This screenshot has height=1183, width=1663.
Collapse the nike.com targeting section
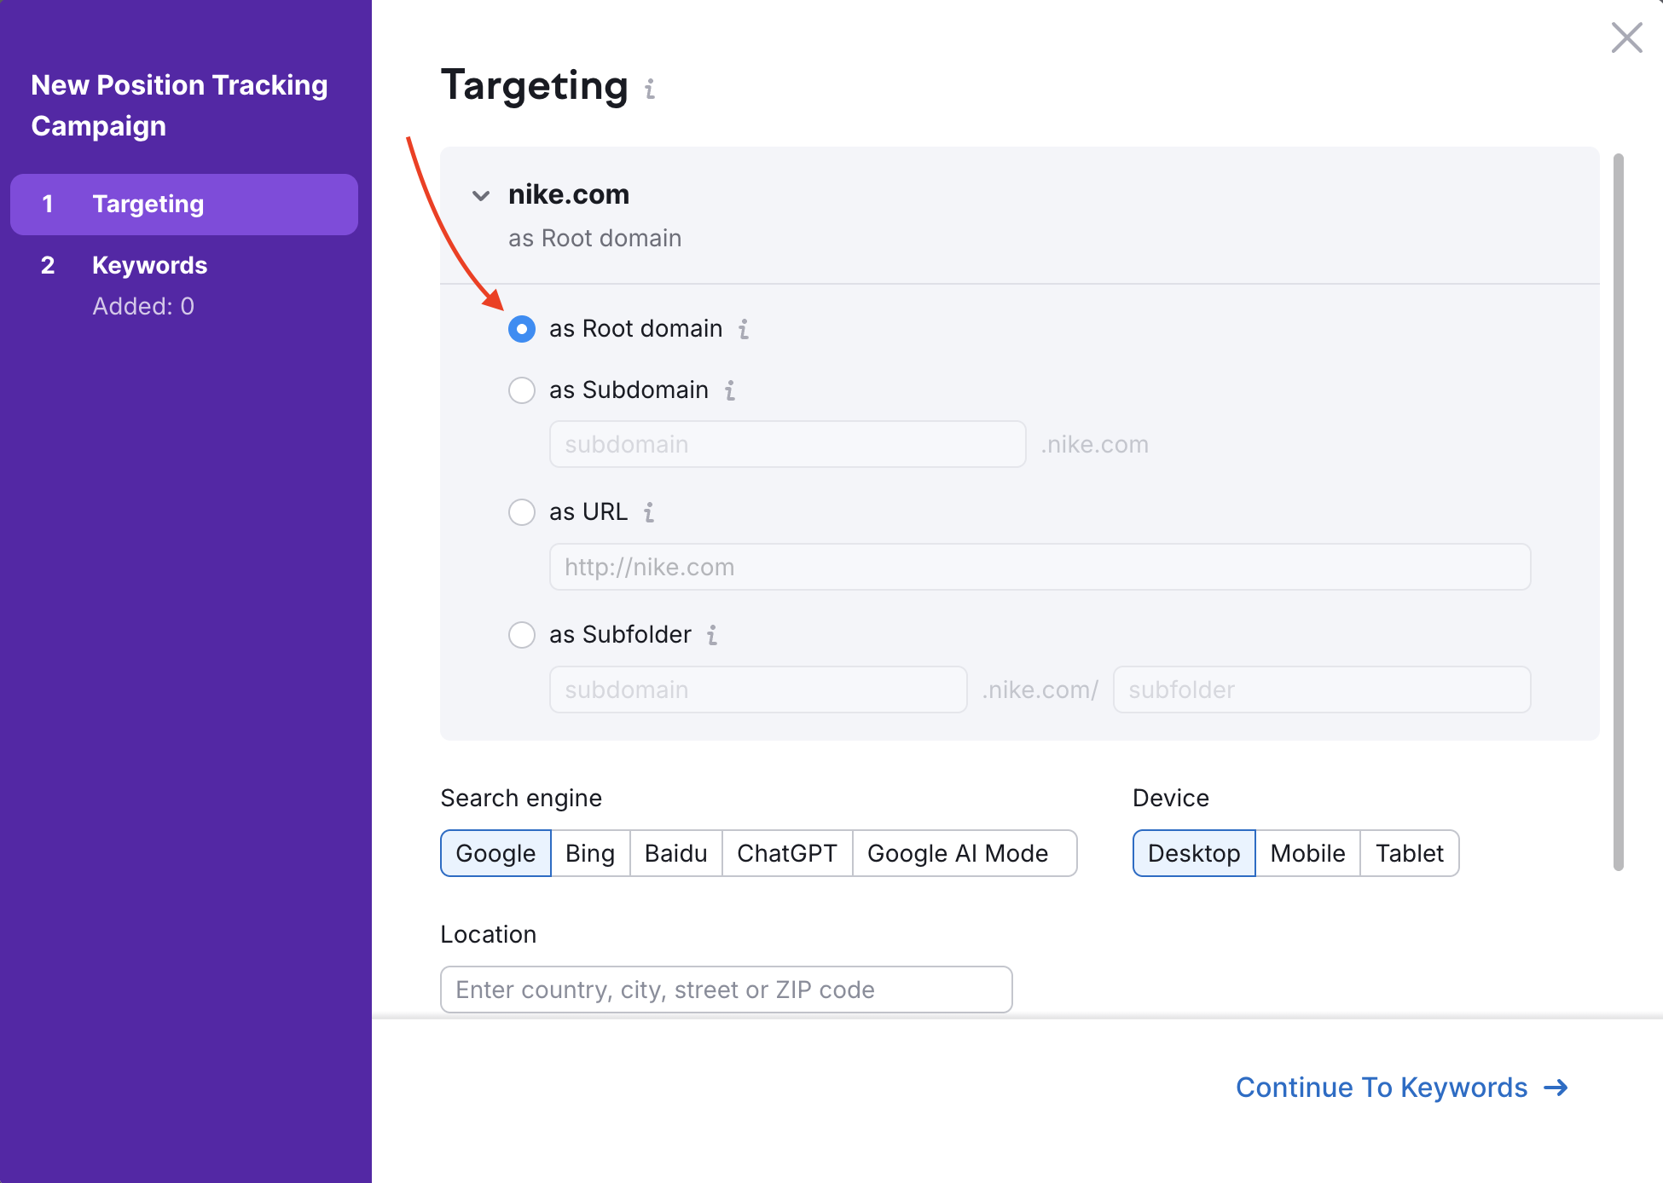pos(481,195)
